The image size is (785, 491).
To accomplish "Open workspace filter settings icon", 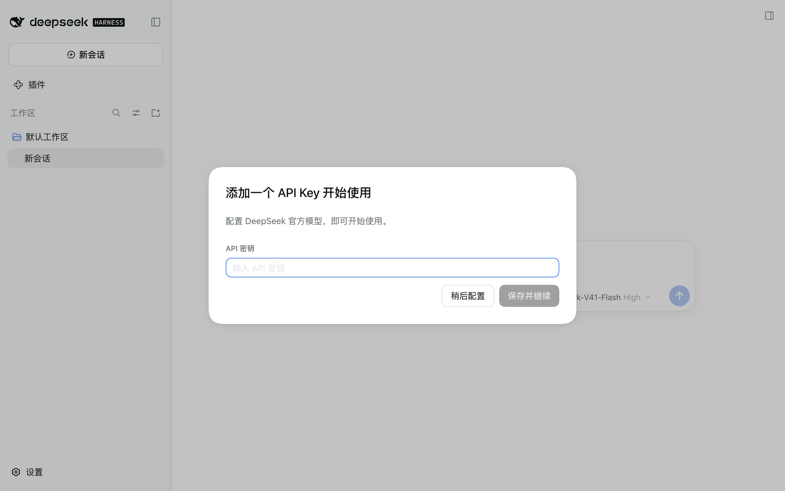I will (x=136, y=113).
